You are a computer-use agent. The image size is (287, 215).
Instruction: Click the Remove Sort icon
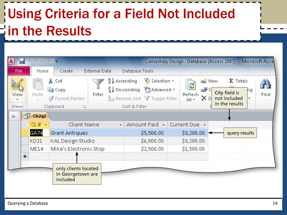click(x=111, y=98)
